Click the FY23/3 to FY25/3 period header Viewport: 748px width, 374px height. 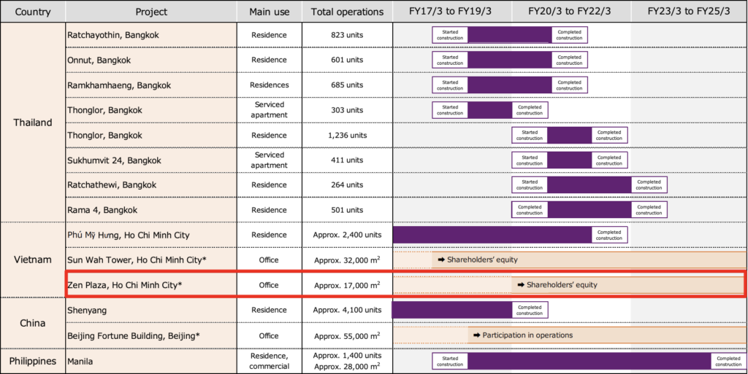(688, 12)
